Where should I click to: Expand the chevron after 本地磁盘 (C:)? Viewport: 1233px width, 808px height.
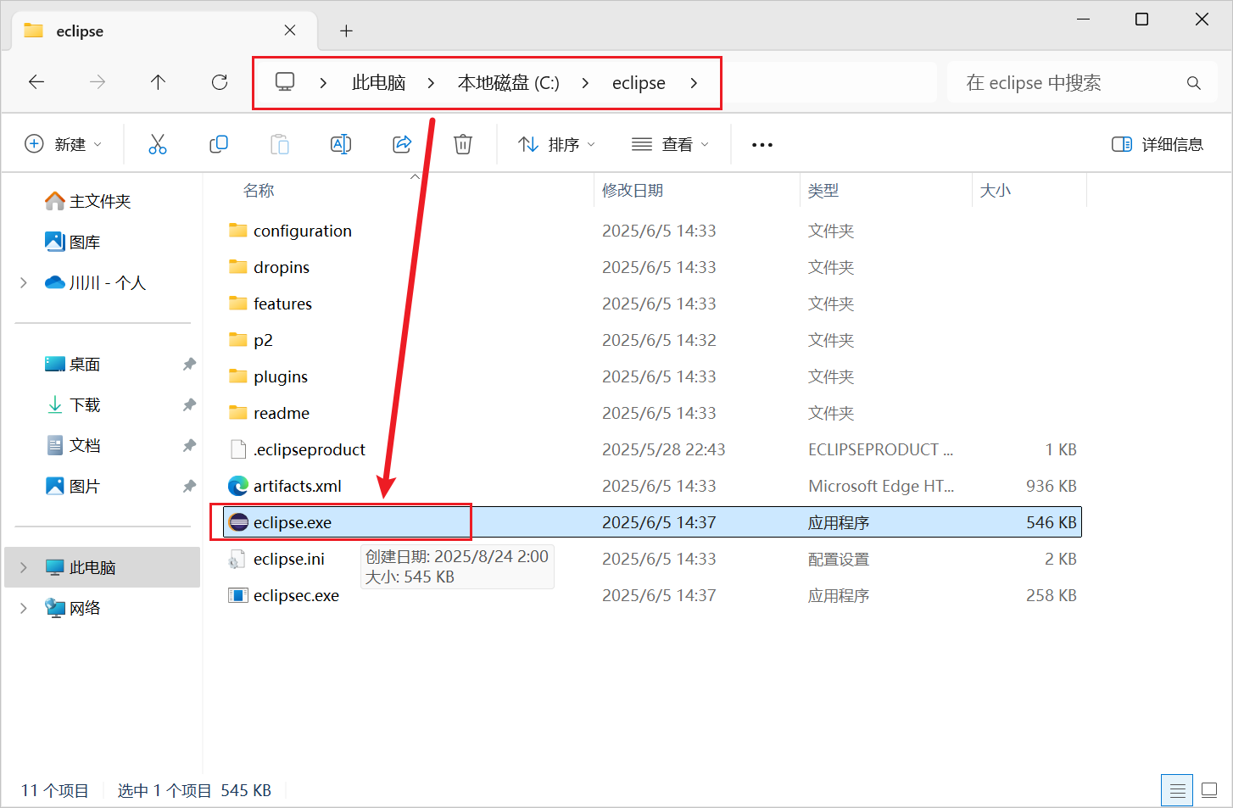point(585,83)
